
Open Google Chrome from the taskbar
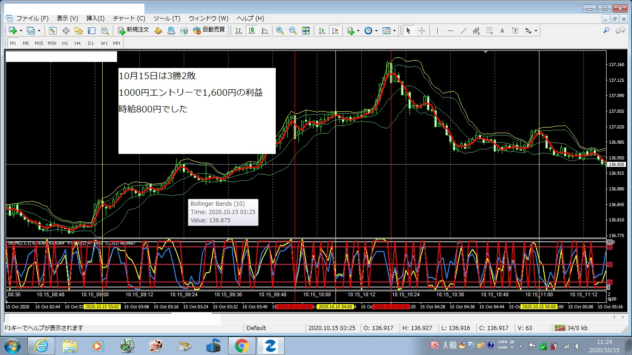[x=242, y=345]
